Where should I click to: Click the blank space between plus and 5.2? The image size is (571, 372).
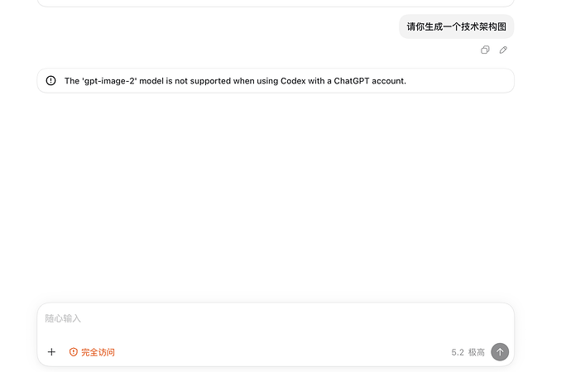pos(282,352)
